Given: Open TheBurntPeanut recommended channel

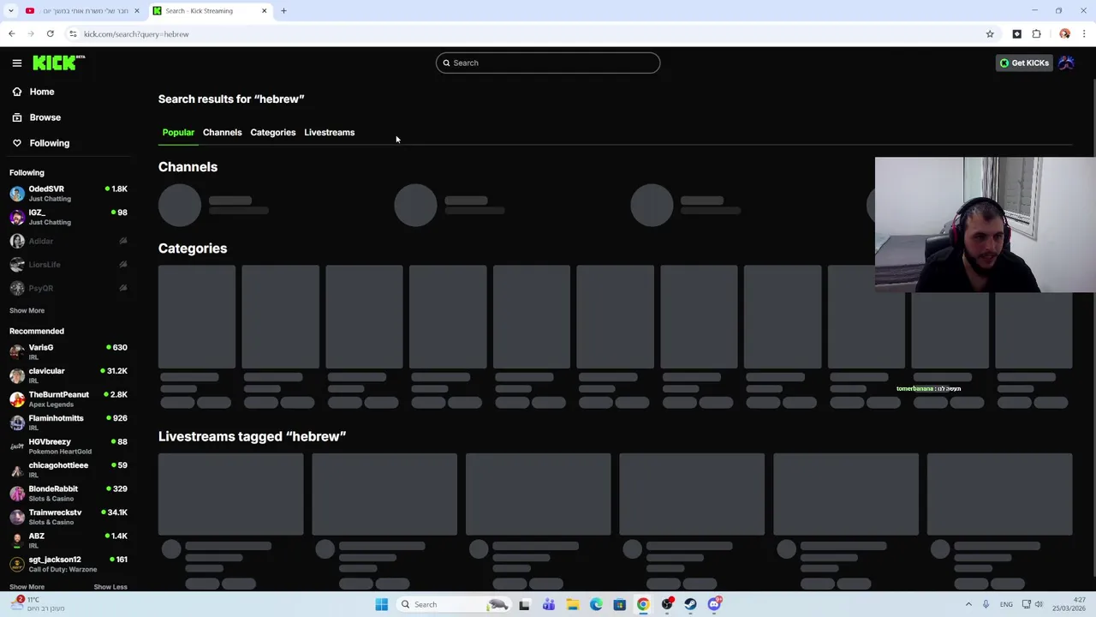Looking at the screenshot, I should [x=68, y=398].
